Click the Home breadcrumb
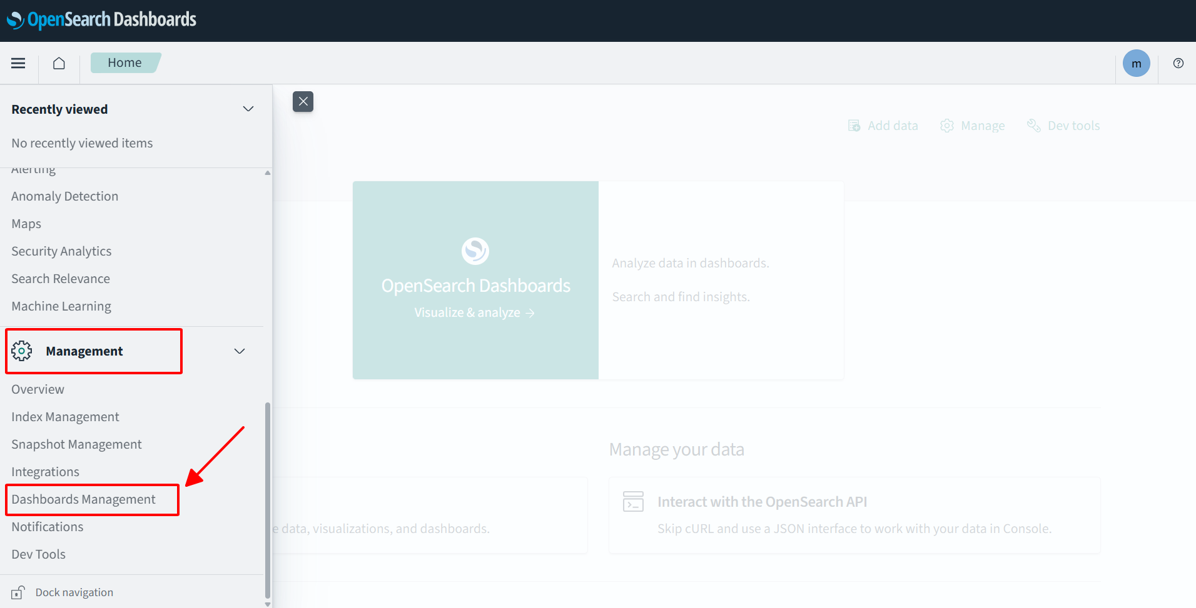 (124, 63)
